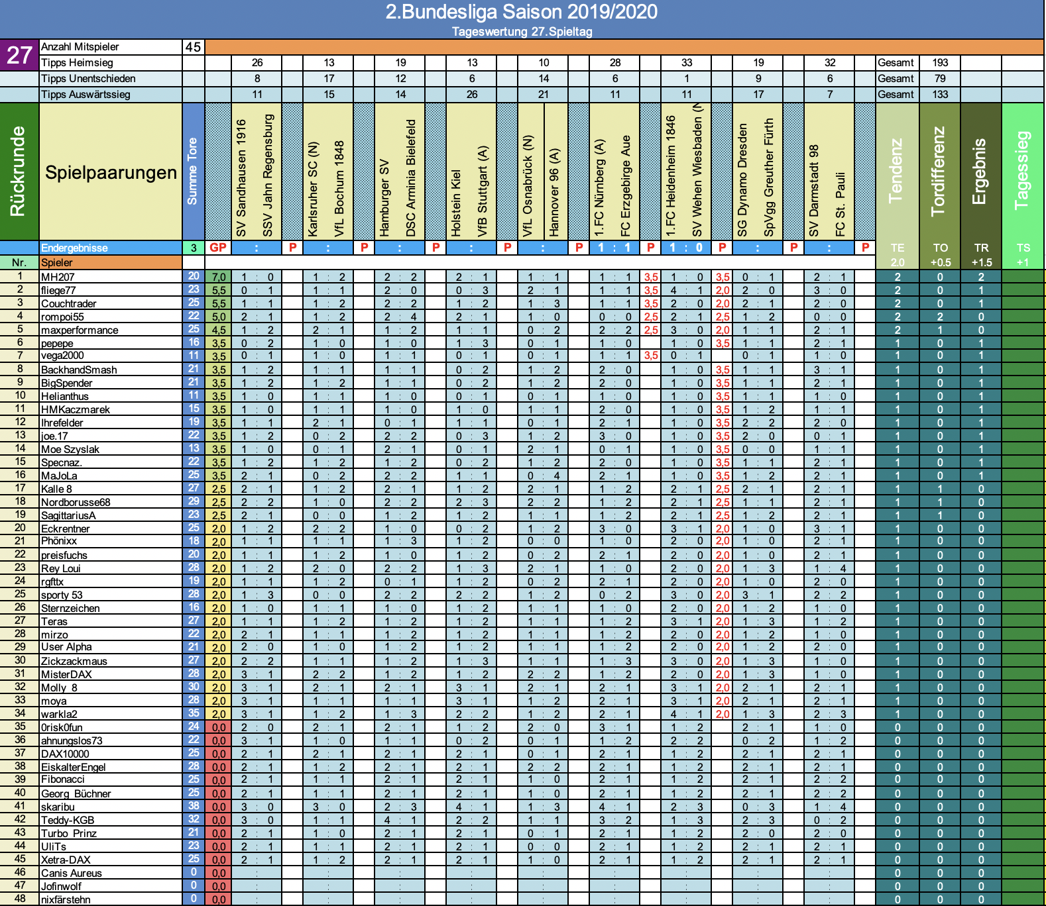The image size is (1046, 906).
Task: Select player name 'MisterDAX'
Action: click(66, 674)
